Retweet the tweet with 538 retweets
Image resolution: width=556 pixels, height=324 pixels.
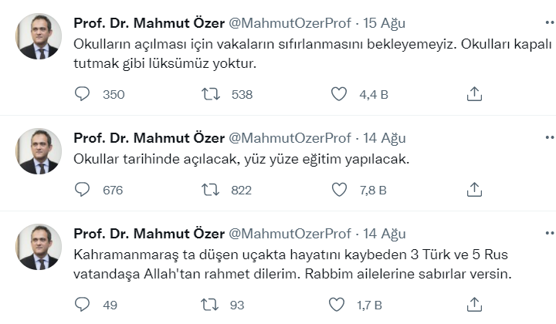tap(209, 94)
